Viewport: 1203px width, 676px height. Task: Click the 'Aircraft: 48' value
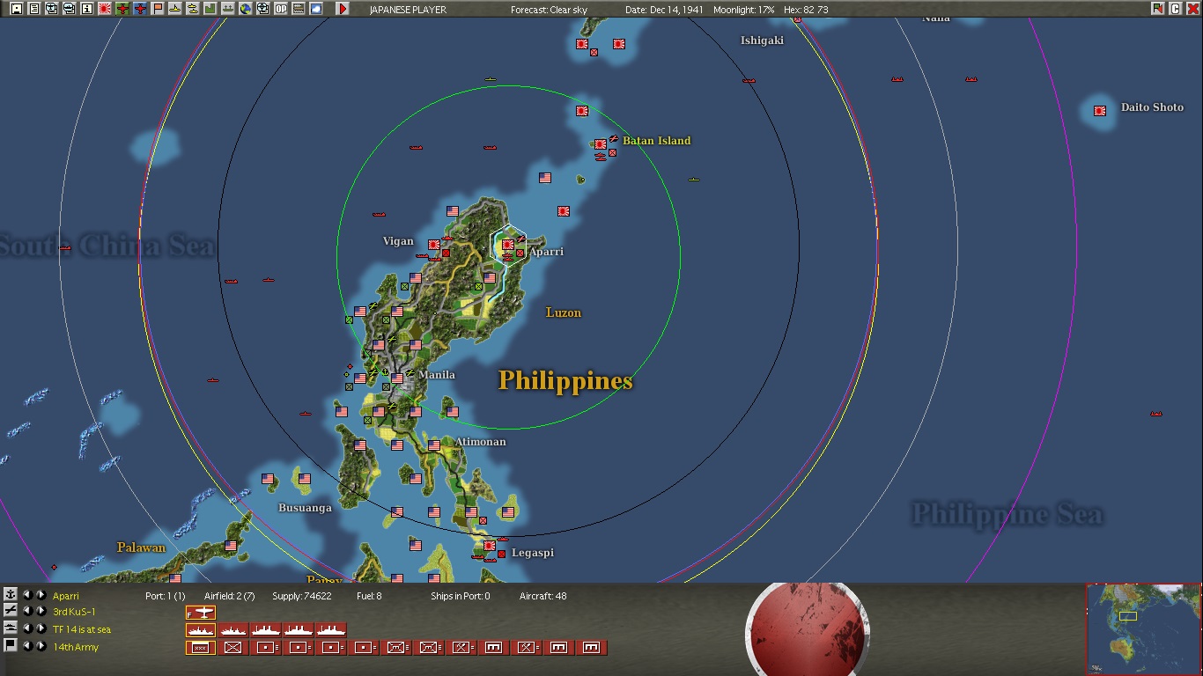pyautogui.click(x=543, y=596)
